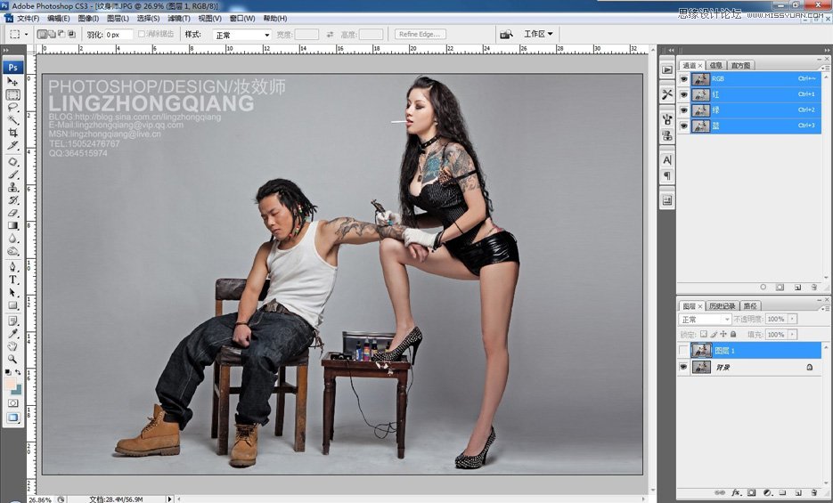
Task: Open the 文件(F) menu
Action: click(29, 18)
